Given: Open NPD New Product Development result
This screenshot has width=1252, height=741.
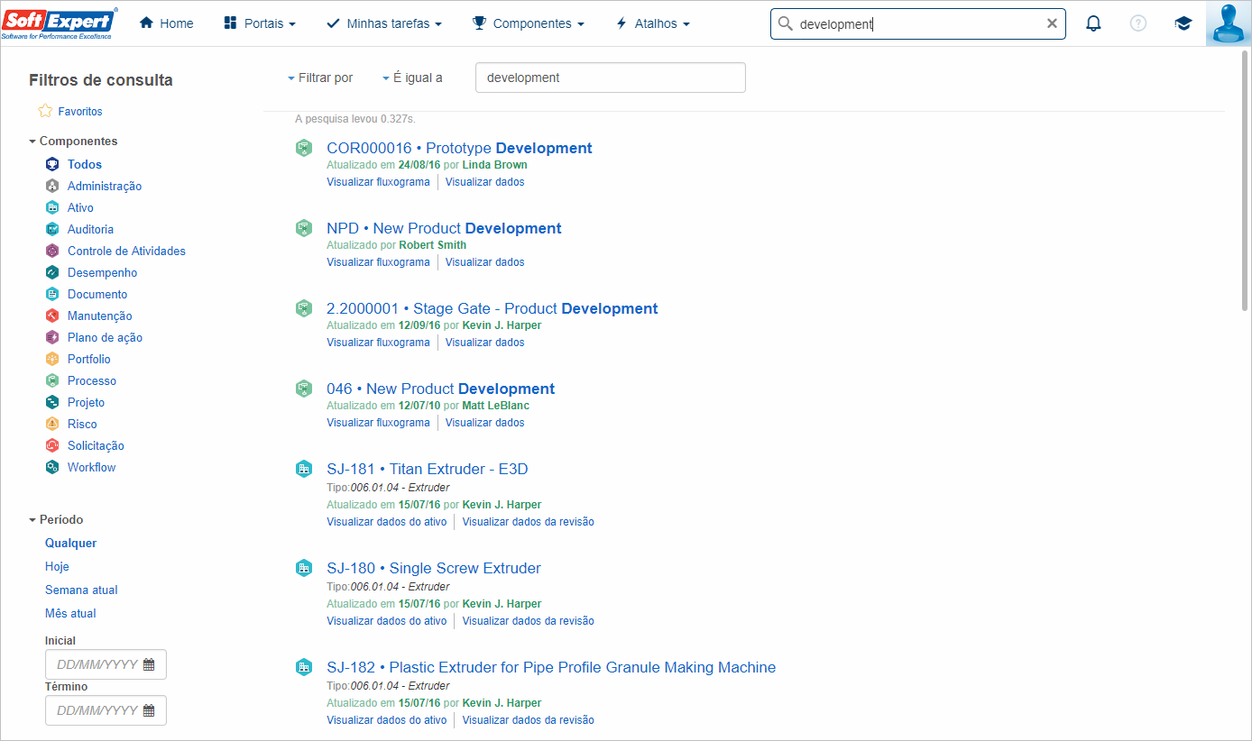Looking at the screenshot, I should pyautogui.click(x=444, y=228).
